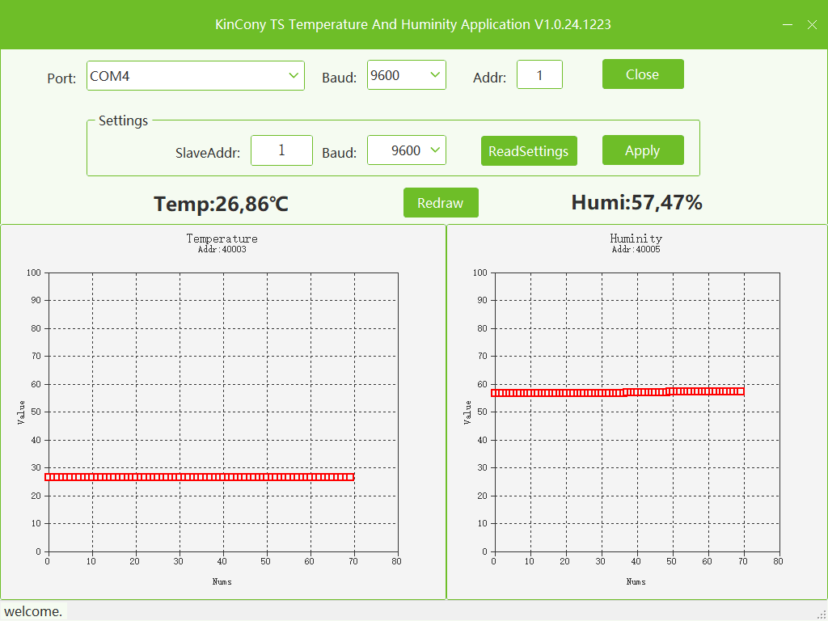Click the Huminity chart title
This screenshot has width=828, height=621.
click(x=636, y=239)
